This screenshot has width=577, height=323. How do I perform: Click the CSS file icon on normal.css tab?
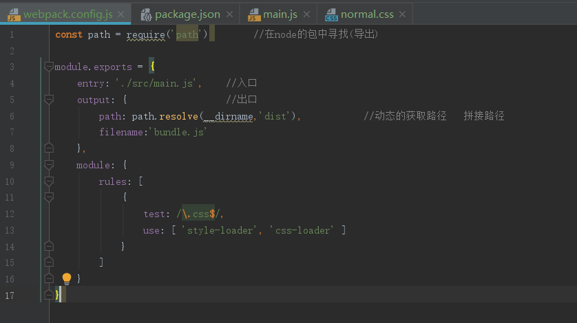(x=331, y=14)
